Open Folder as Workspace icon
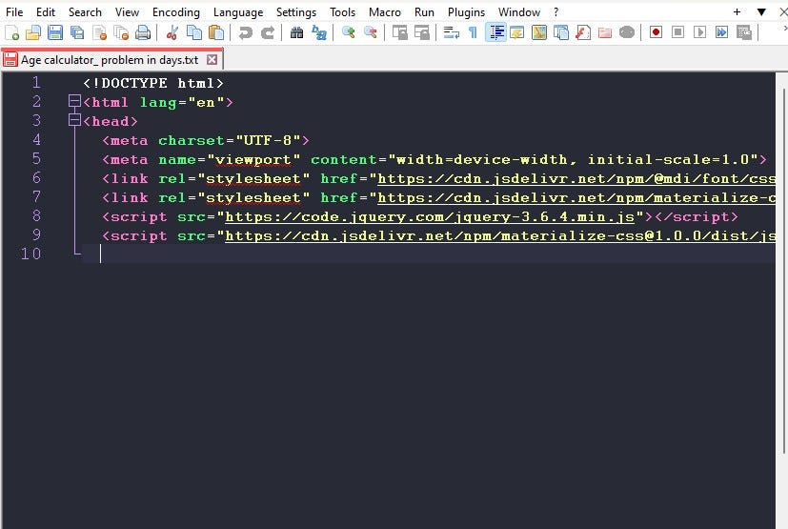Image resolution: width=788 pixels, height=529 pixels. click(x=605, y=32)
